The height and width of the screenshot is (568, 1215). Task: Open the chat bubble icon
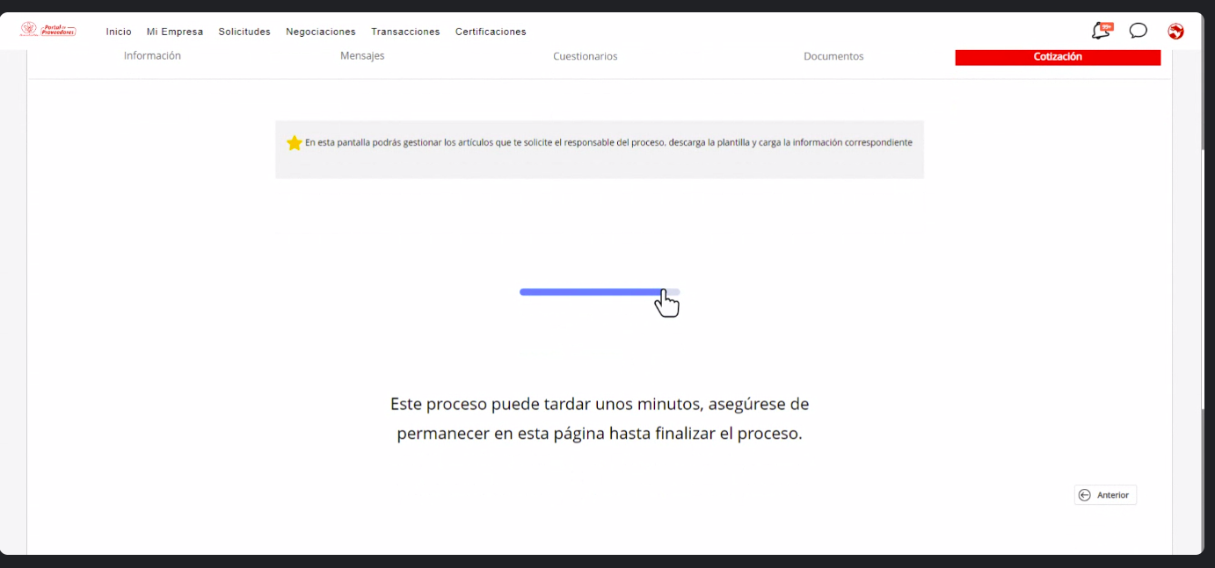point(1139,32)
